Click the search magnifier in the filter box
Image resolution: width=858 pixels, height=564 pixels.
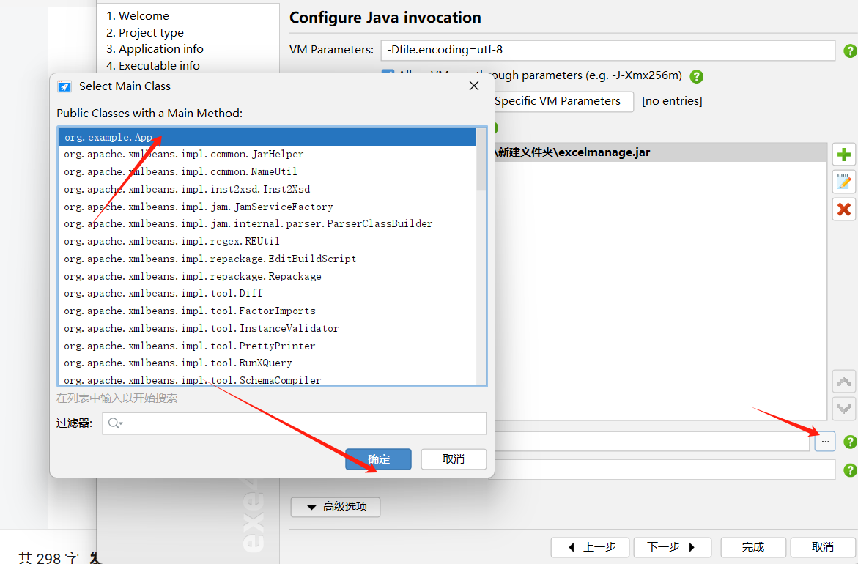click(115, 423)
